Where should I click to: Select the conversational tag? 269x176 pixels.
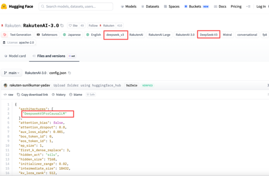pyautogui.click(x=247, y=34)
